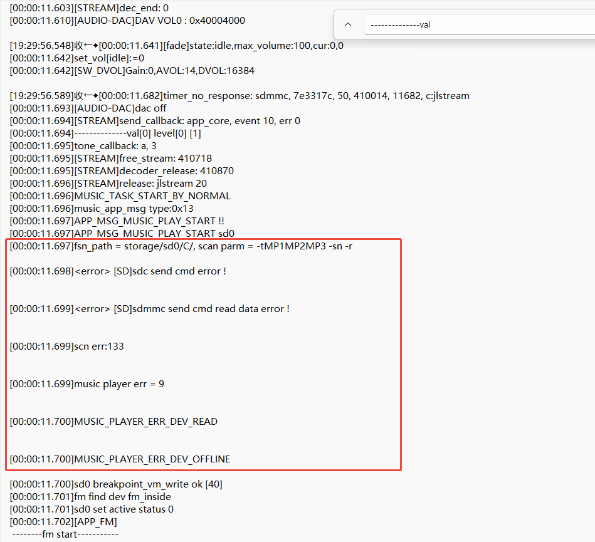Image resolution: width=595 pixels, height=542 pixels.
Task: Select the "fm find dev fm_inside" log line
Action: (x=90, y=496)
